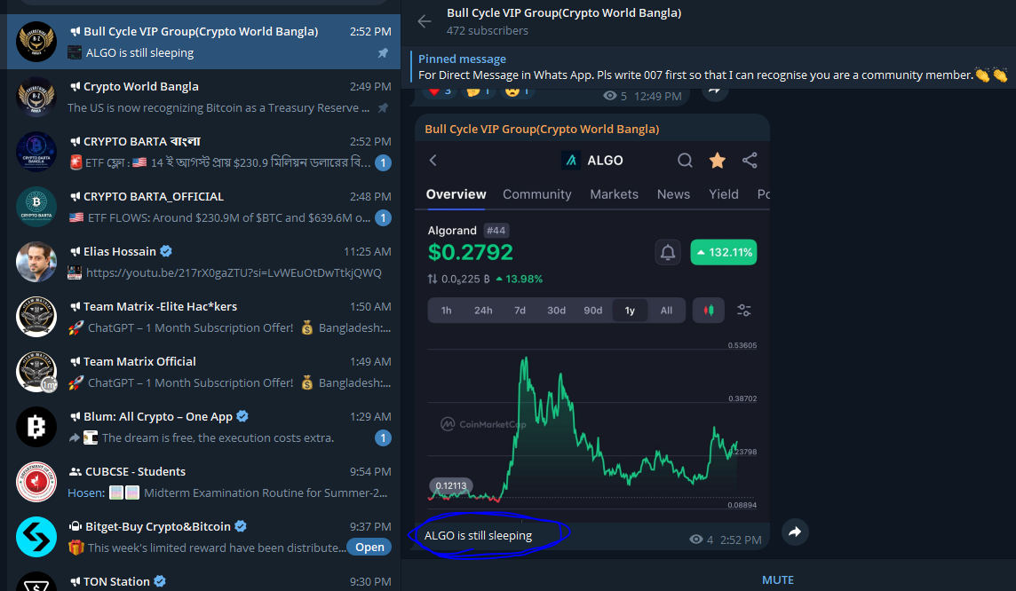
Task: Click the candlestick chart type icon
Action: tap(708, 311)
